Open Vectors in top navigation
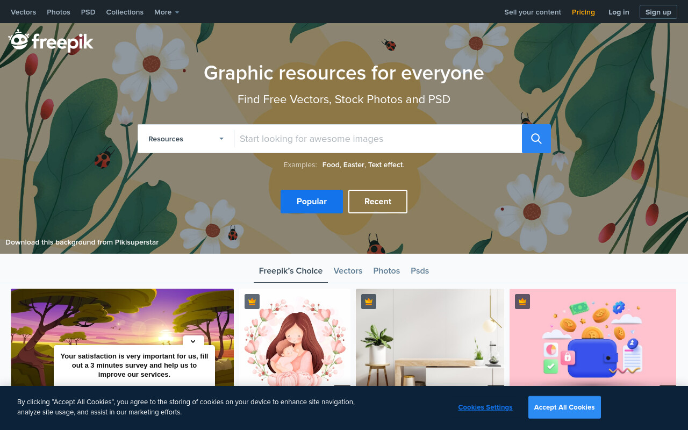This screenshot has width=688, height=430. pos(24,12)
